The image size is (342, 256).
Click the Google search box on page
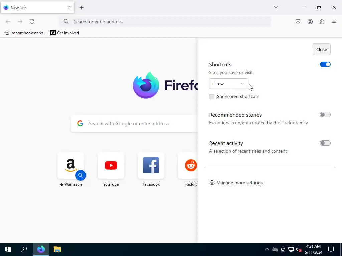click(x=134, y=124)
